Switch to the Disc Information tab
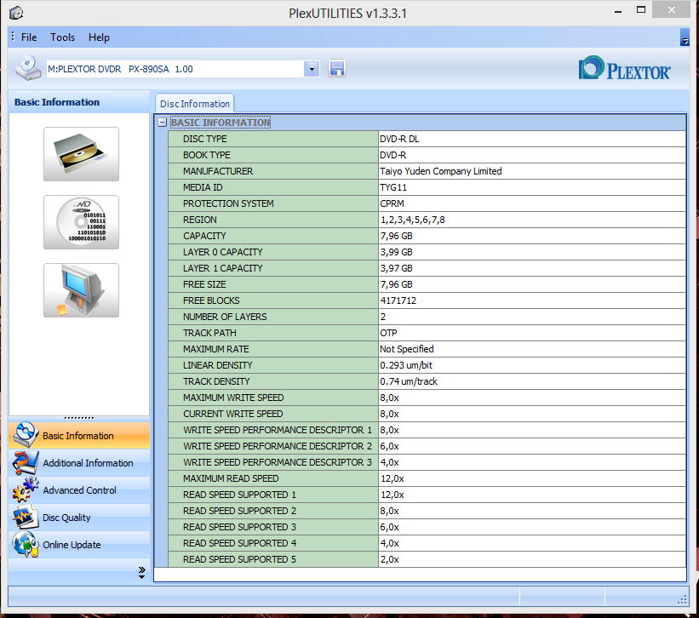 [x=195, y=104]
